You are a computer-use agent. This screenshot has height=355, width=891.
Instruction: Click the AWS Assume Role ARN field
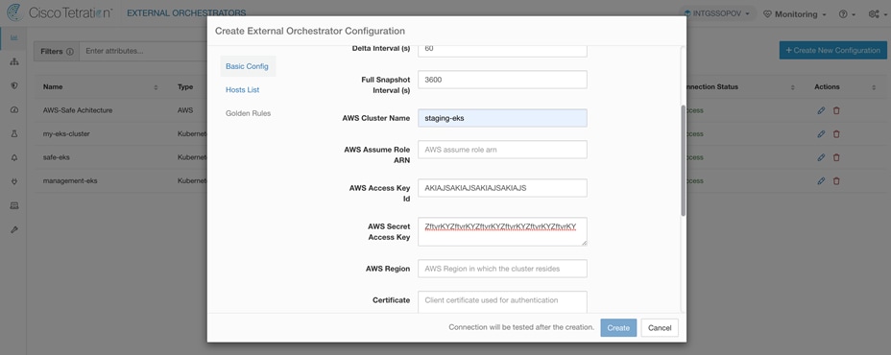tap(502, 150)
